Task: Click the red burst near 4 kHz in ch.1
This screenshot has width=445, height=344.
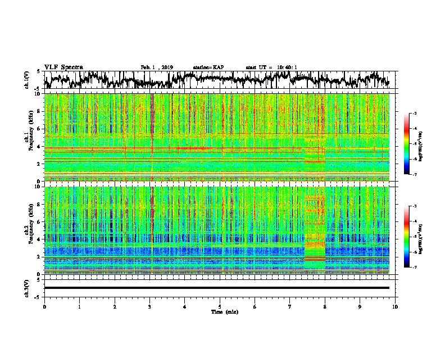Action: (194, 148)
